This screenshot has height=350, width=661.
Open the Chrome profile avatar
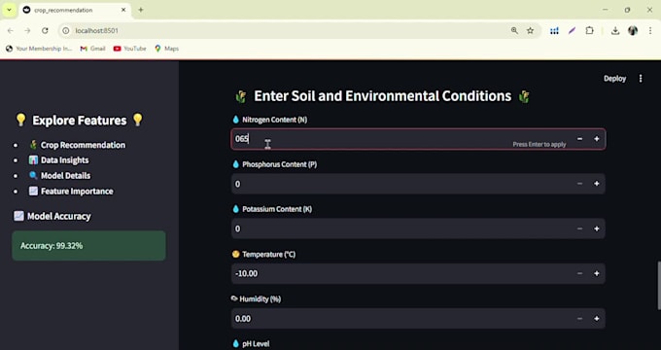633,31
